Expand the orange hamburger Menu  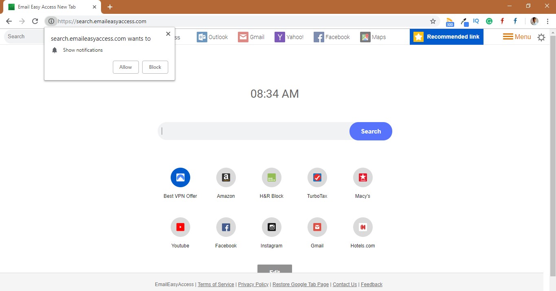click(x=516, y=37)
